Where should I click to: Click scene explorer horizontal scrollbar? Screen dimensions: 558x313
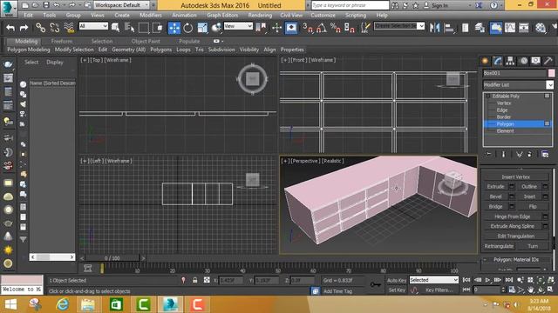(52, 256)
